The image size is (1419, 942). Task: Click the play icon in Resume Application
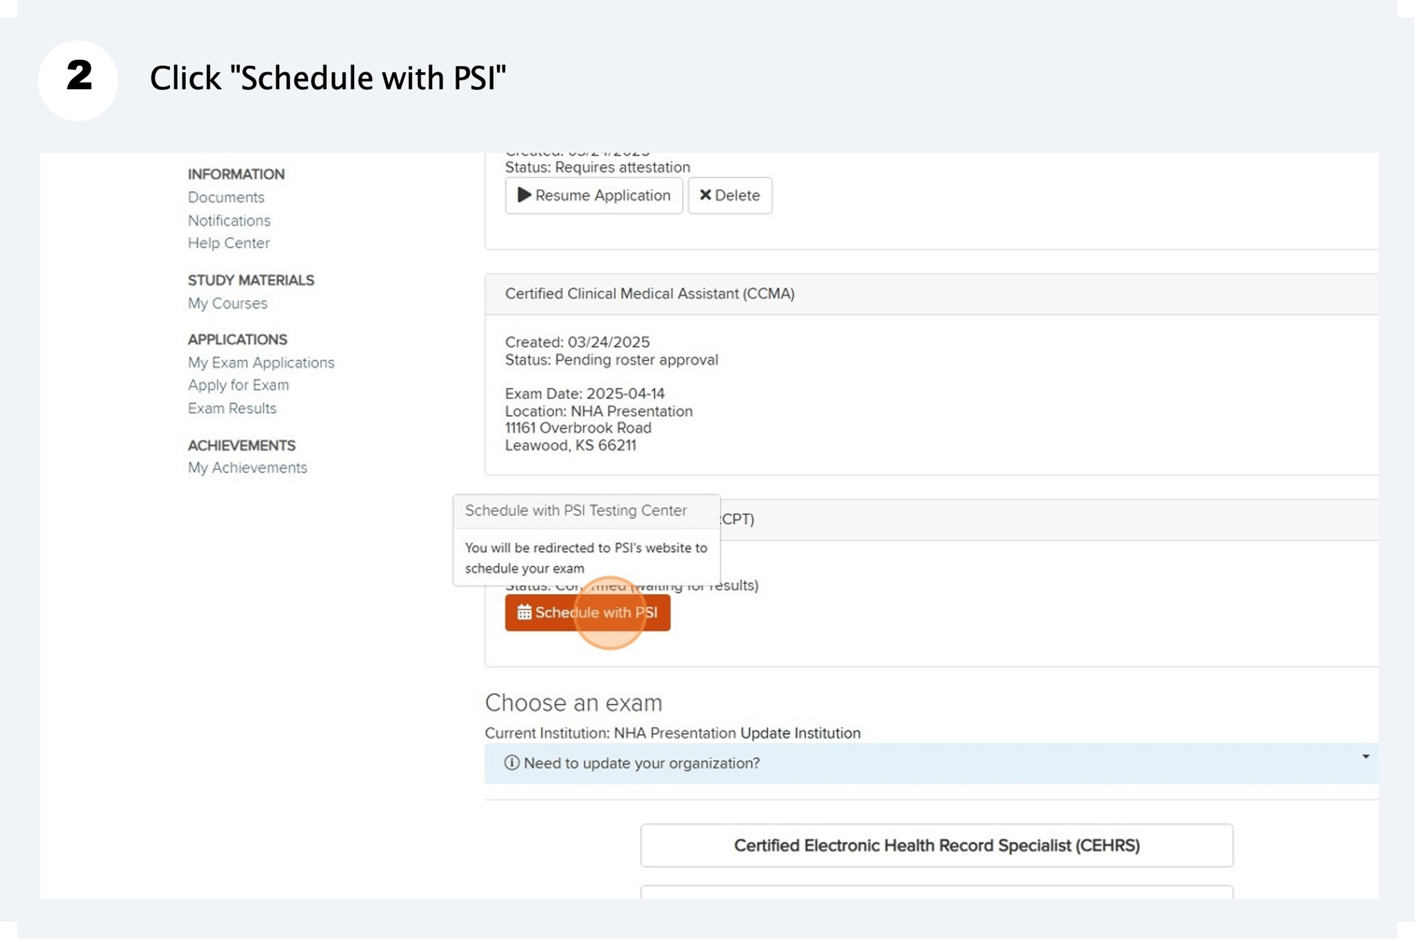(525, 195)
